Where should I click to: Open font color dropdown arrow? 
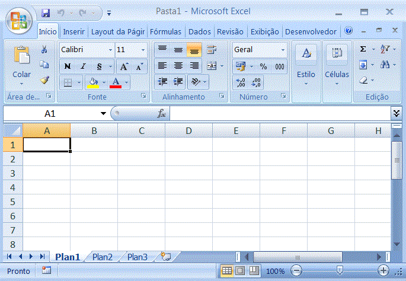click(127, 82)
